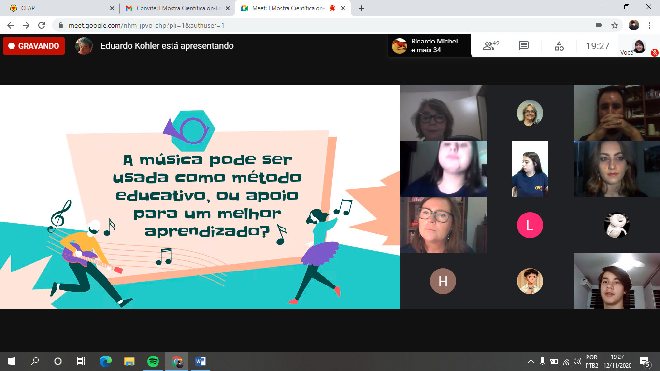Open a new browser tab
This screenshot has height=371, width=660.
pyautogui.click(x=361, y=8)
